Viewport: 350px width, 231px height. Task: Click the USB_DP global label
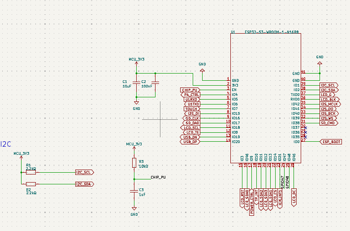pyautogui.click(x=190, y=142)
